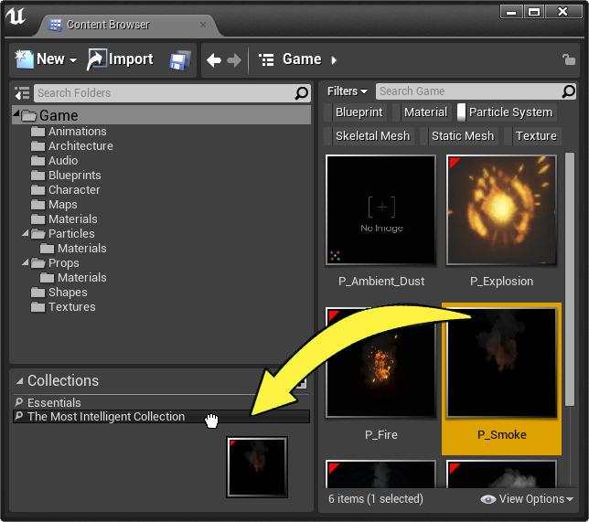The width and height of the screenshot is (589, 522).
Task: Toggle the sources panel icon beside Search Folders
Action: click(x=23, y=93)
